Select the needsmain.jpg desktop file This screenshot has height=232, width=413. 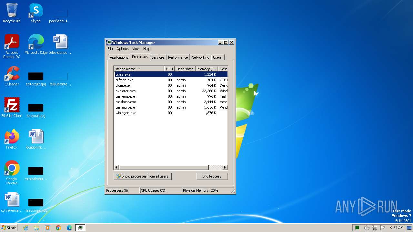click(36, 205)
